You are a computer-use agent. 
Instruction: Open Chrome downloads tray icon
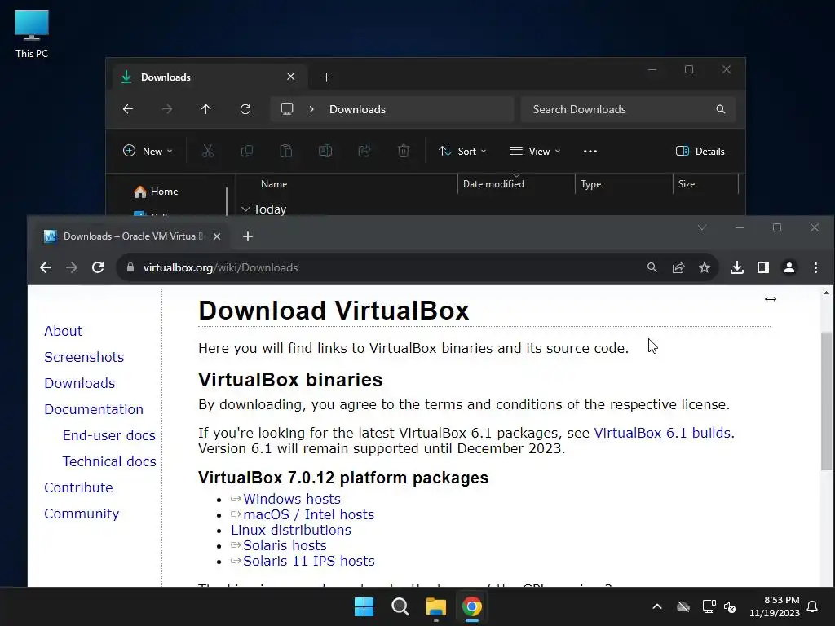737,267
